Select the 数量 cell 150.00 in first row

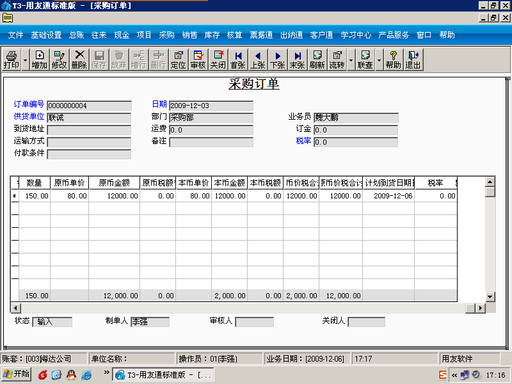tap(35, 196)
